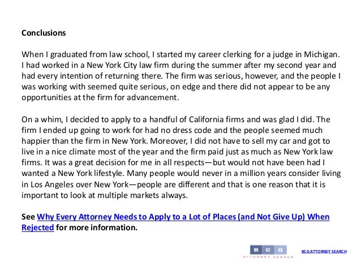361x271 pixels.
Task: Click the 'G' tile in the logo
Action: point(281,250)
